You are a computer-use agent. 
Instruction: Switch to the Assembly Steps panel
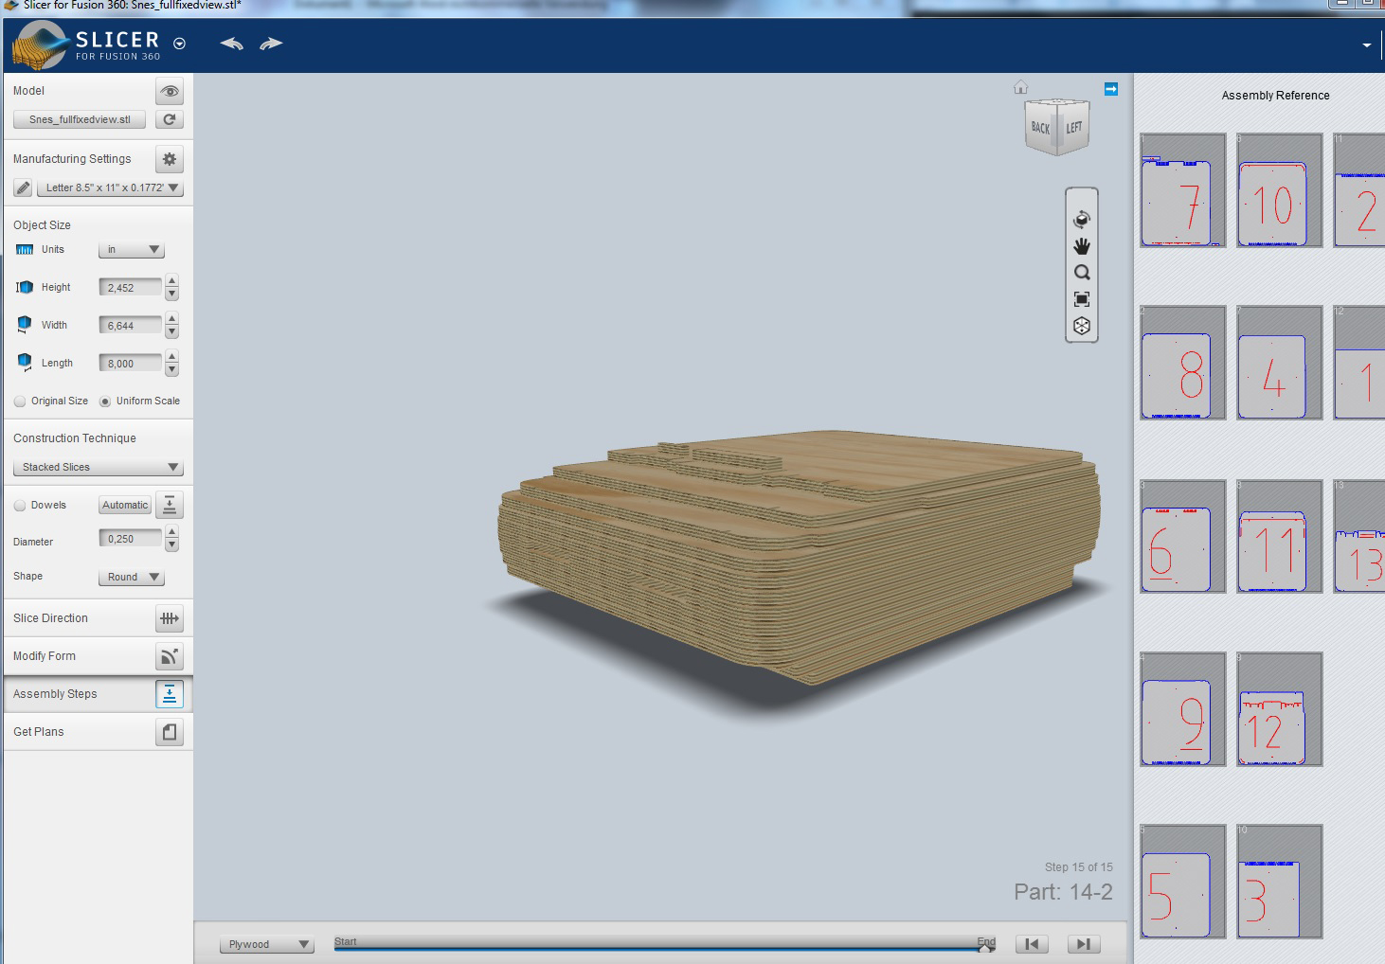pyautogui.click(x=170, y=693)
